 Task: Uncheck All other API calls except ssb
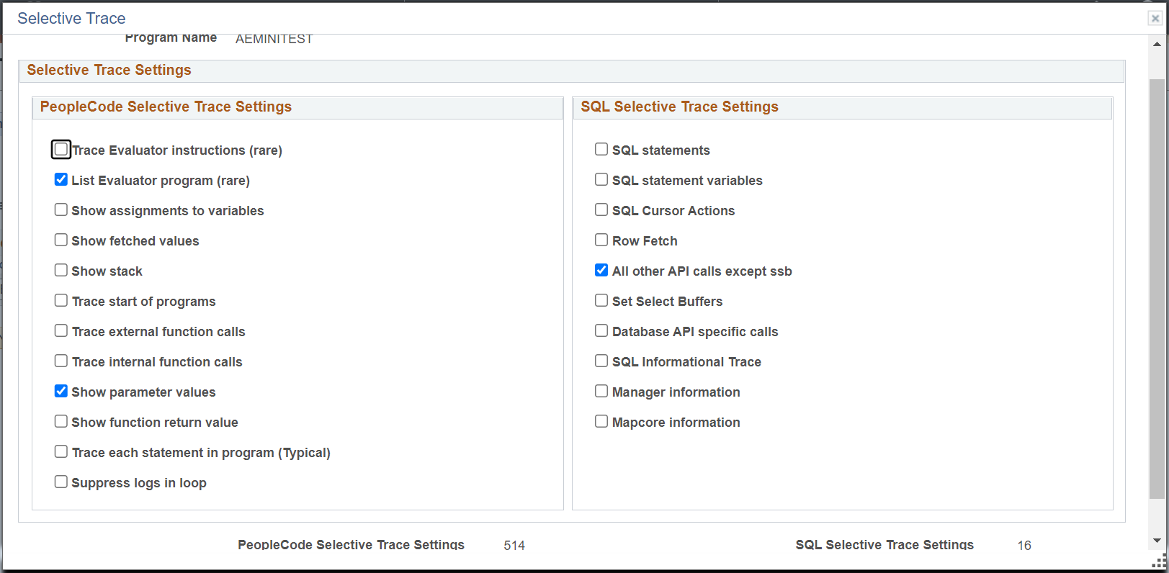[x=601, y=271]
